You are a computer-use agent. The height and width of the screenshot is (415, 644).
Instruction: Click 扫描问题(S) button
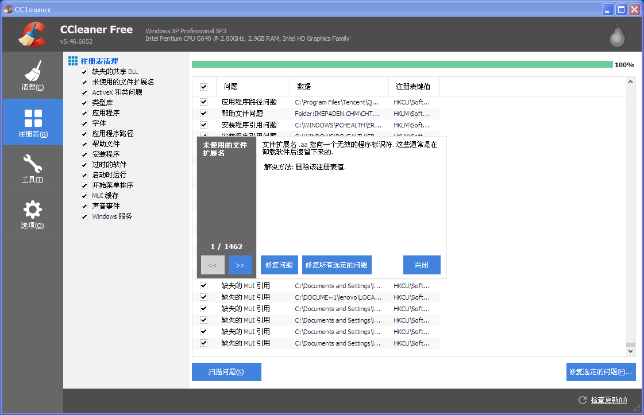tap(226, 372)
